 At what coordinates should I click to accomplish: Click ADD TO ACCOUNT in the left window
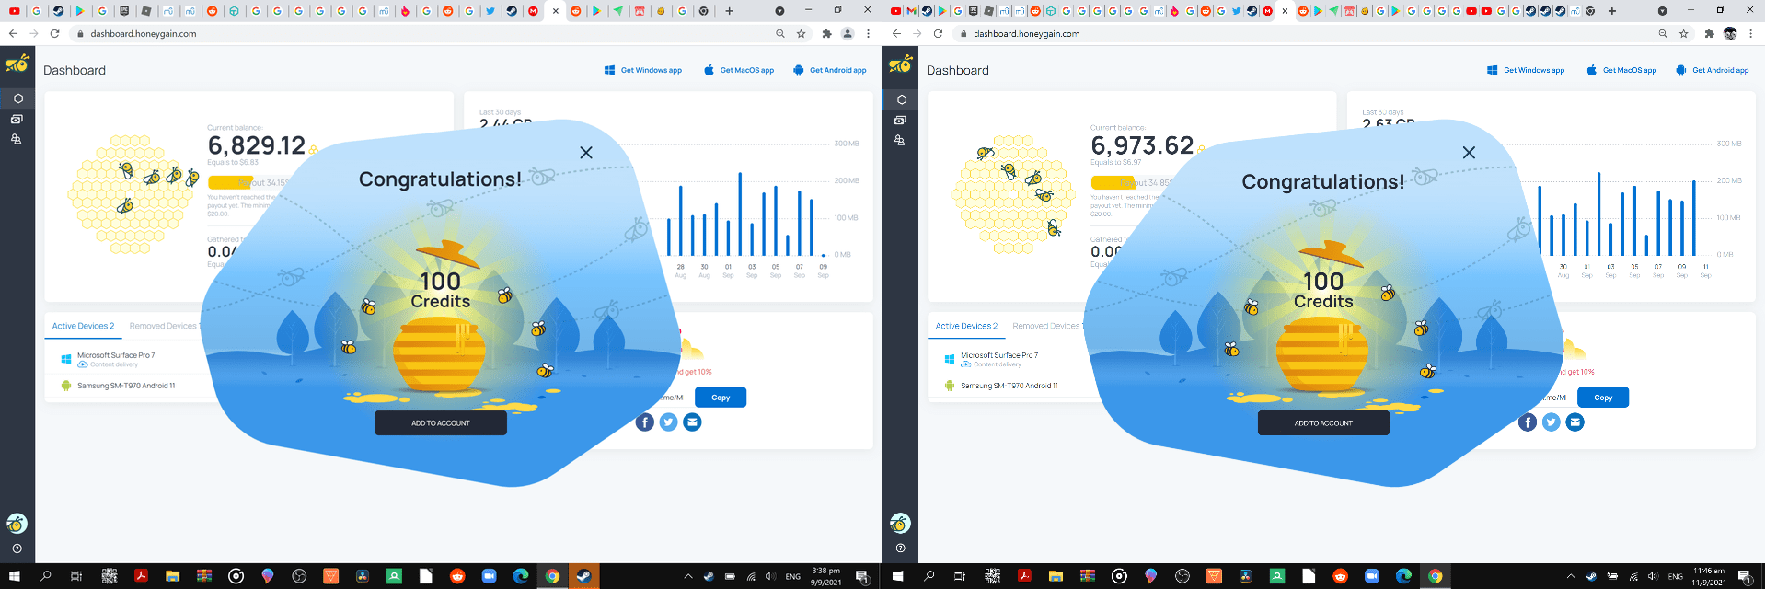point(441,423)
